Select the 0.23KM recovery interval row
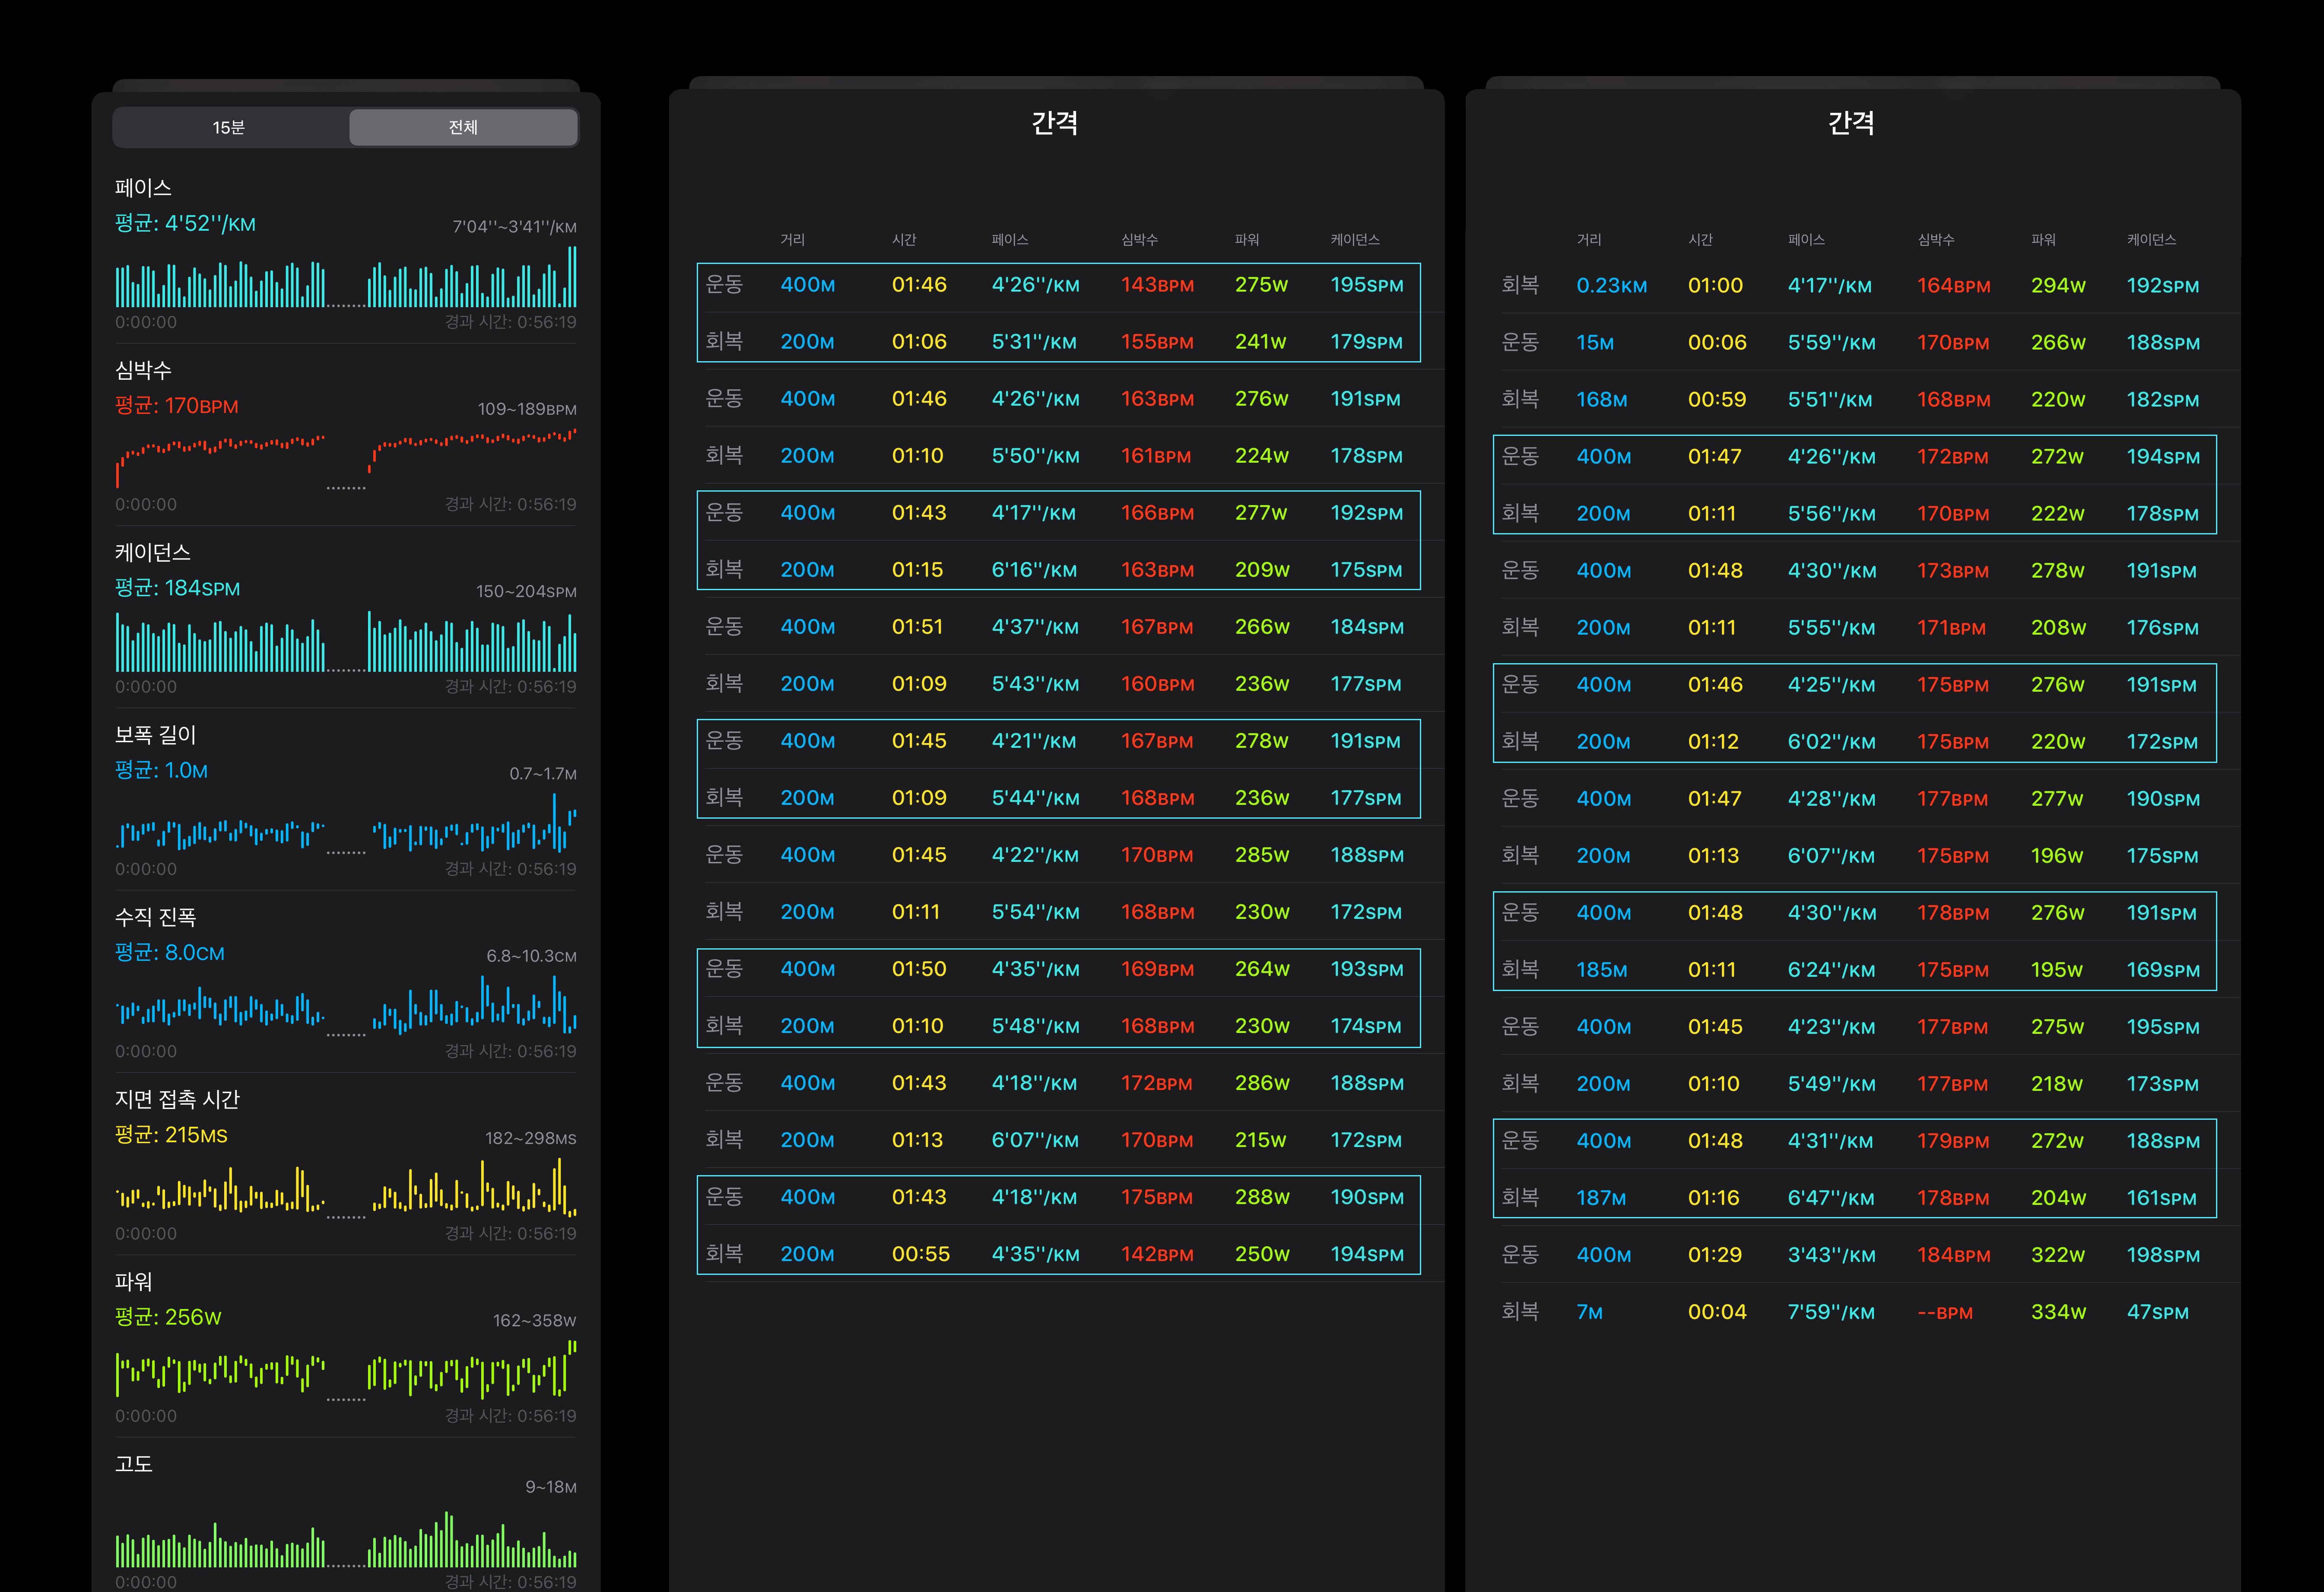 pyautogui.click(x=1854, y=285)
